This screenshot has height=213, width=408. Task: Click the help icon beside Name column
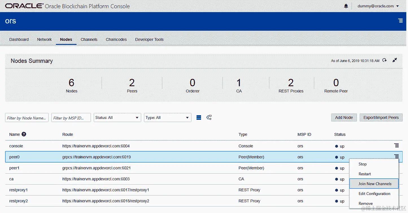[x=24, y=134]
